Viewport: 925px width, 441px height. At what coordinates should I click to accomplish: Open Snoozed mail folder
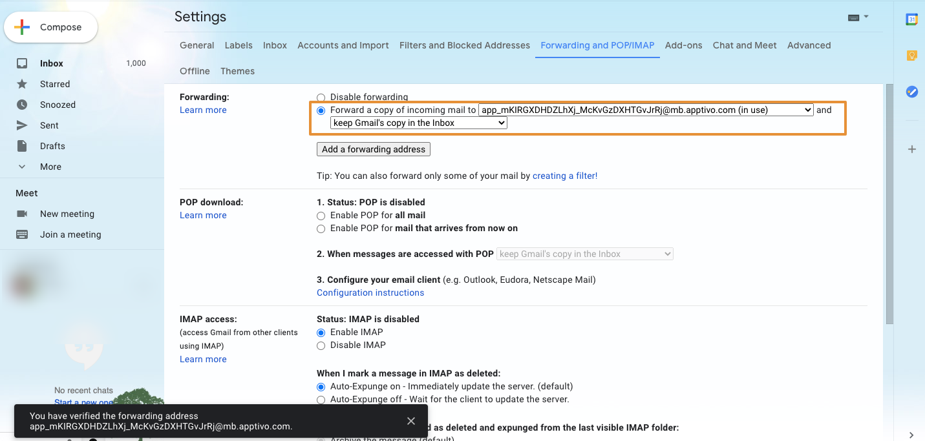58,105
